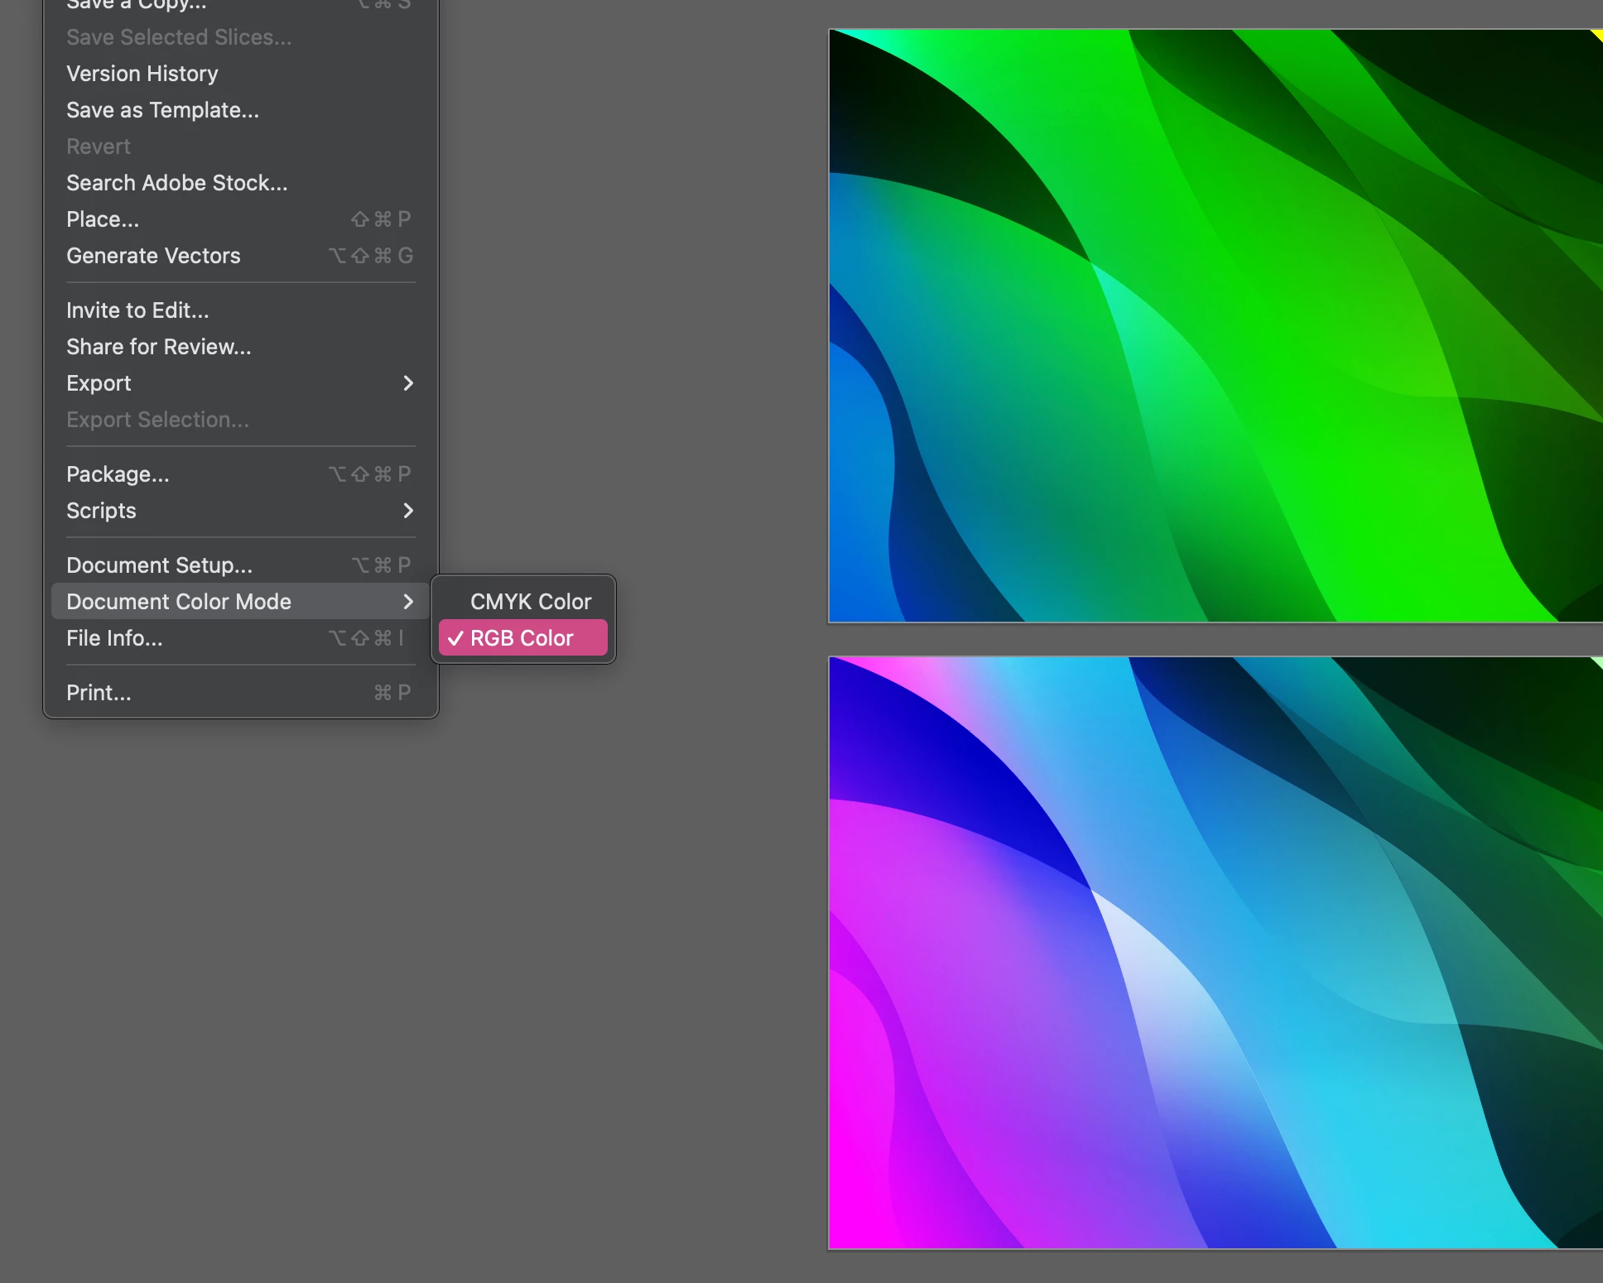This screenshot has width=1603, height=1283.
Task: Choose Save as Template
Action: pos(162,110)
